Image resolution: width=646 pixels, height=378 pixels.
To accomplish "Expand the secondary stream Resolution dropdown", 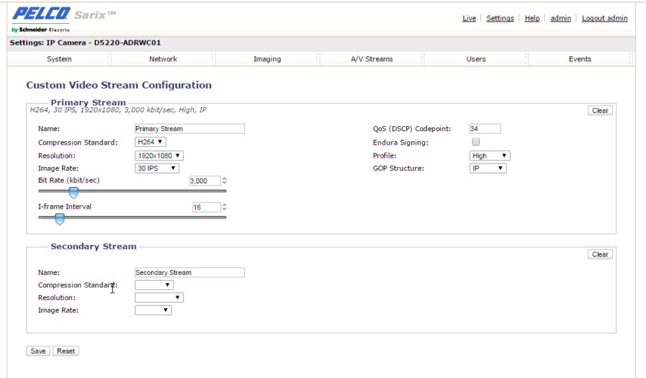I will pos(159,297).
